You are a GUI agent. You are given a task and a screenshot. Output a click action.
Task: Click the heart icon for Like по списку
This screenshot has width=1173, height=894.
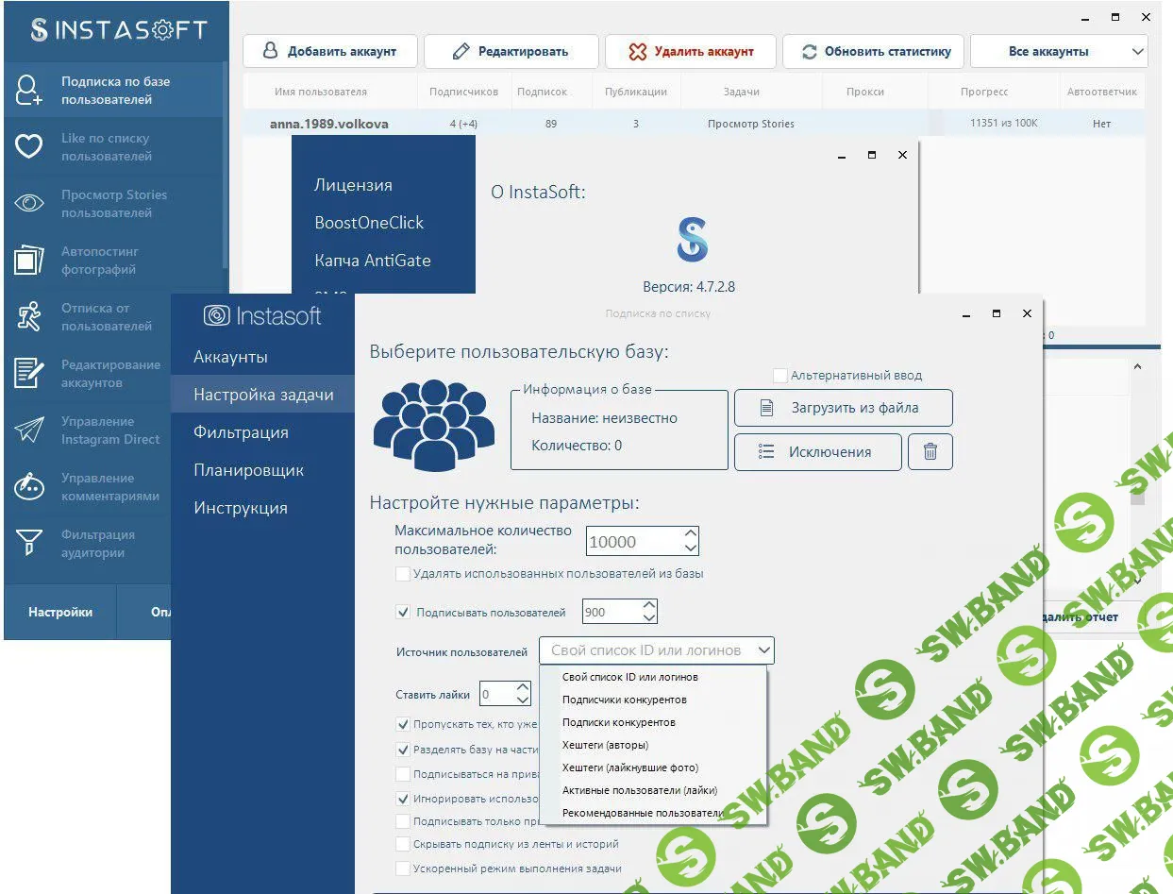[x=29, y=146]
